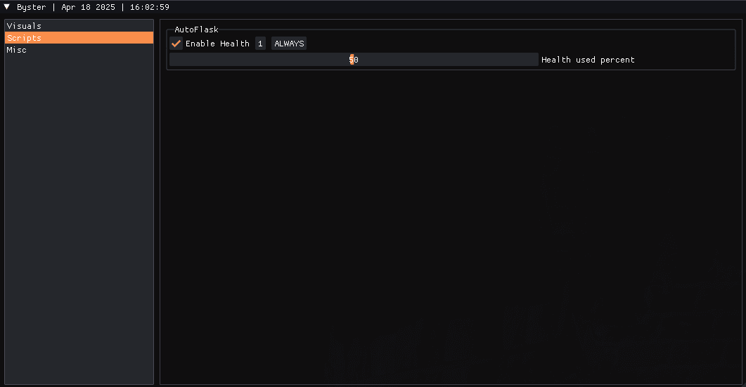Toggle the Enable Health checkbox
The width and height of the screenshot is (746, 387).
click(176, 44)
